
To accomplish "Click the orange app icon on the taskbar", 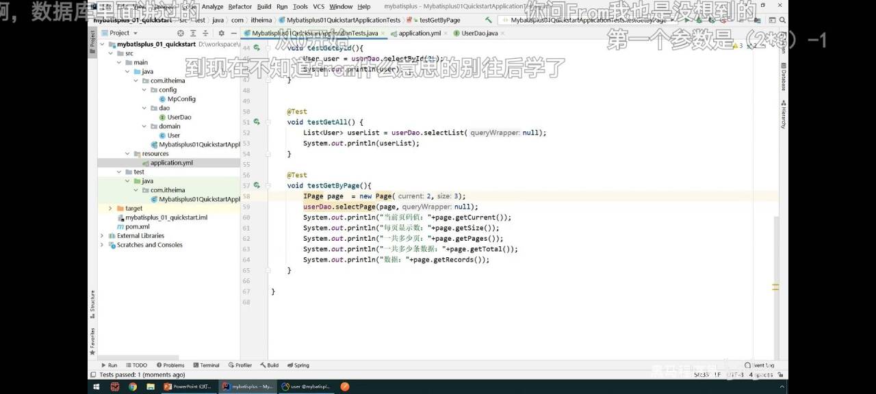I will point(345,386).
